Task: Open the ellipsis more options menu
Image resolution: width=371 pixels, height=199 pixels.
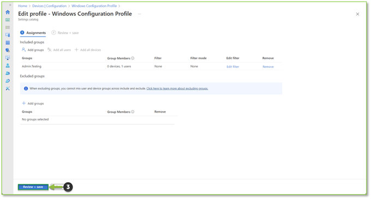Action: coord(139,14)
